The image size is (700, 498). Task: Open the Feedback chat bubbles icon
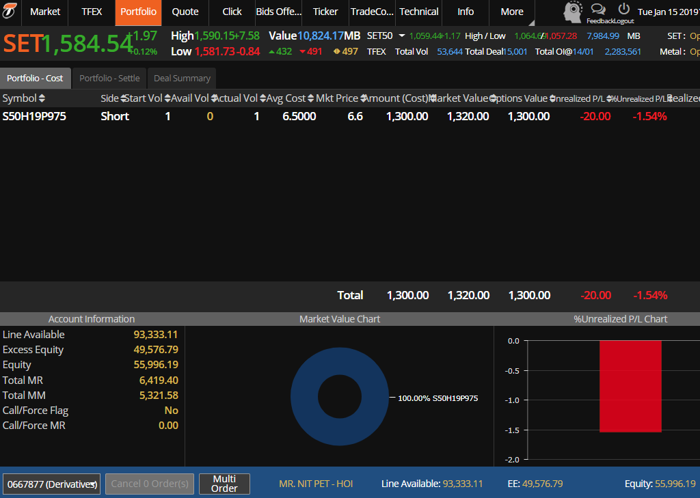pos(597,9)
